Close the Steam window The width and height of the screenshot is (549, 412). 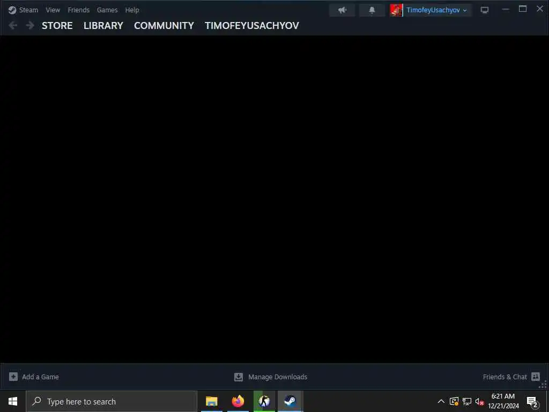click(x=540, y=9)
